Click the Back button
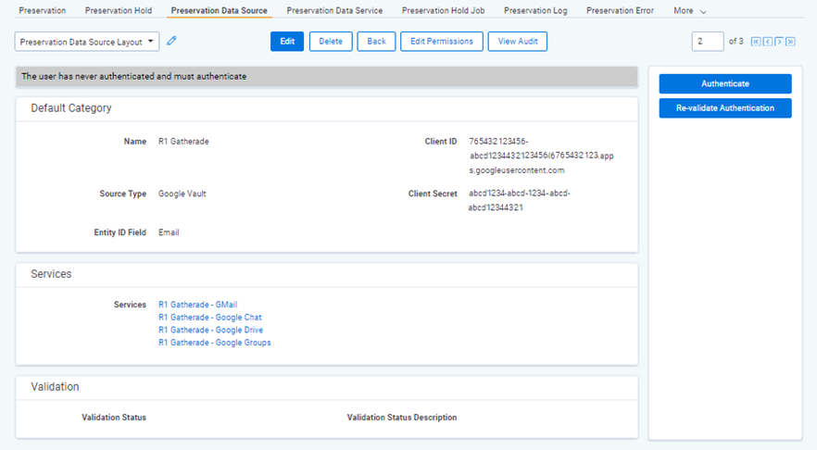 [x=376, y=41]
